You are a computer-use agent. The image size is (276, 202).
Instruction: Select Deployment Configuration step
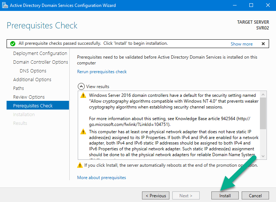40,54
